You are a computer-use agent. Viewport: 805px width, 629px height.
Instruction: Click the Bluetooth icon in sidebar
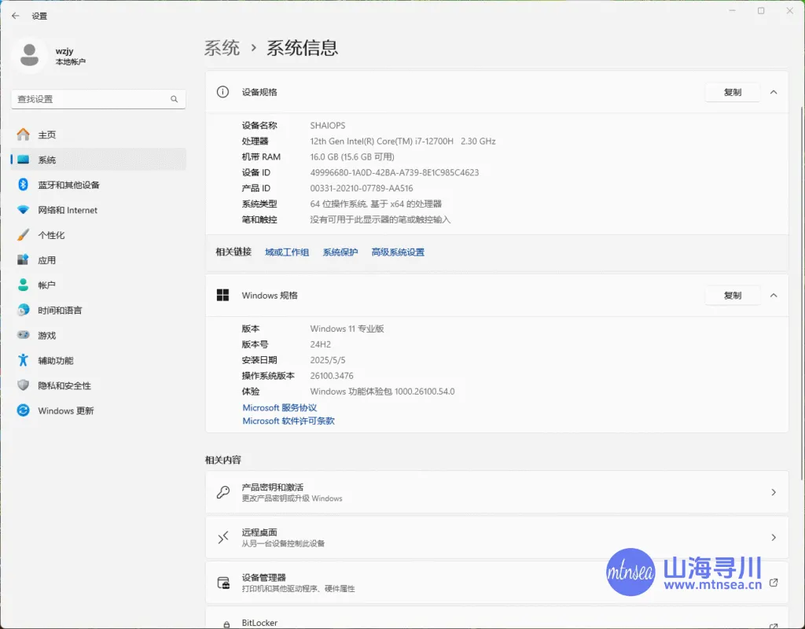click(x=23, y=185)
